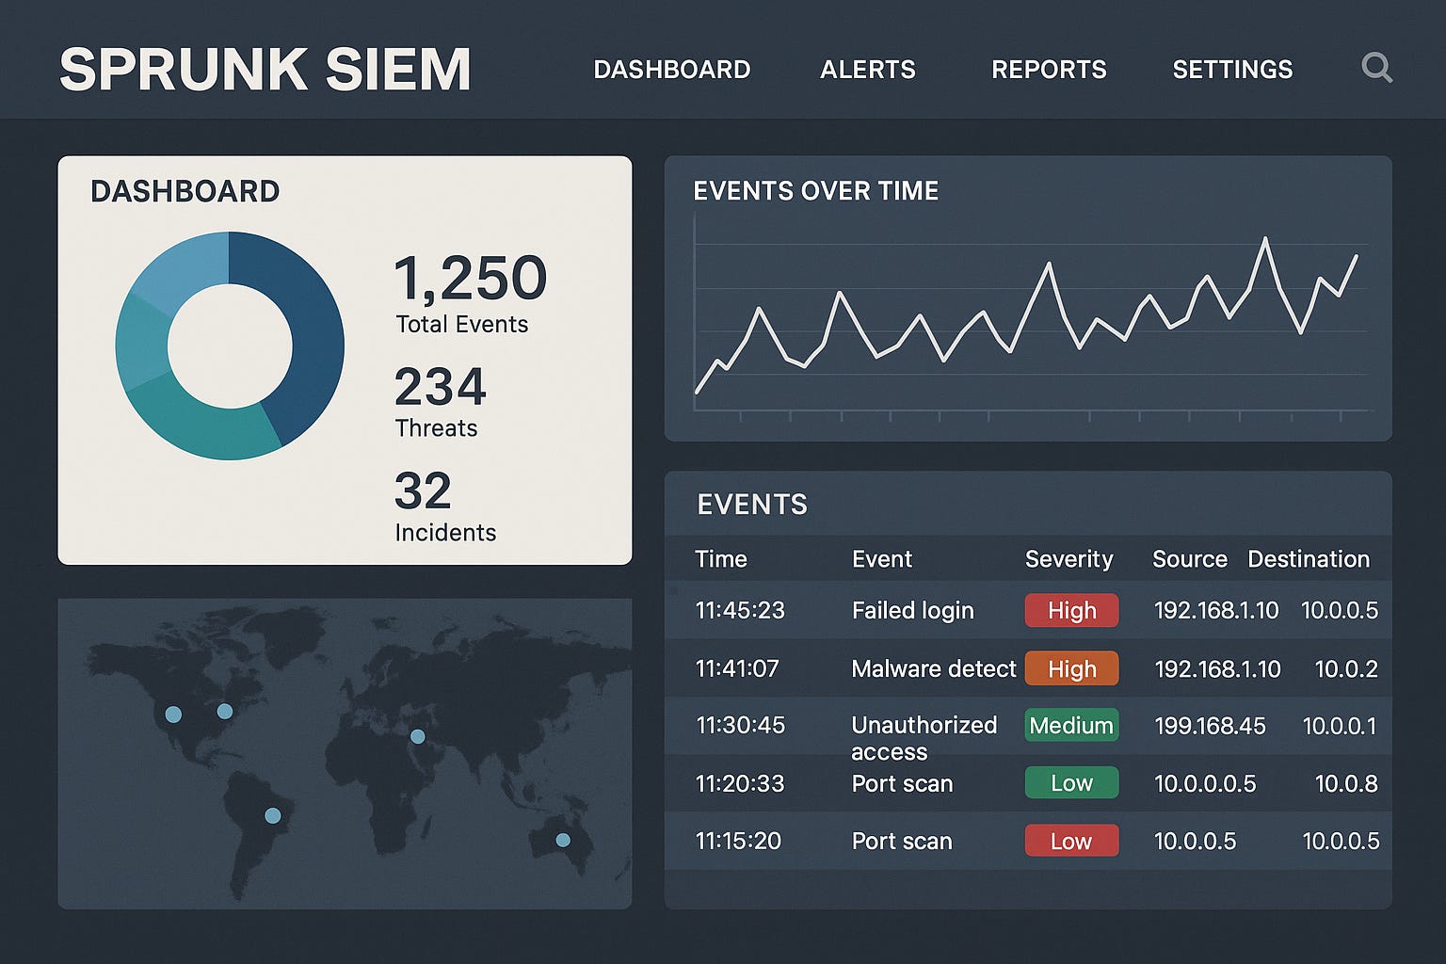Select the Port scan event at 11:20:33
1446x964 pixels.
[x=902, y=783]
